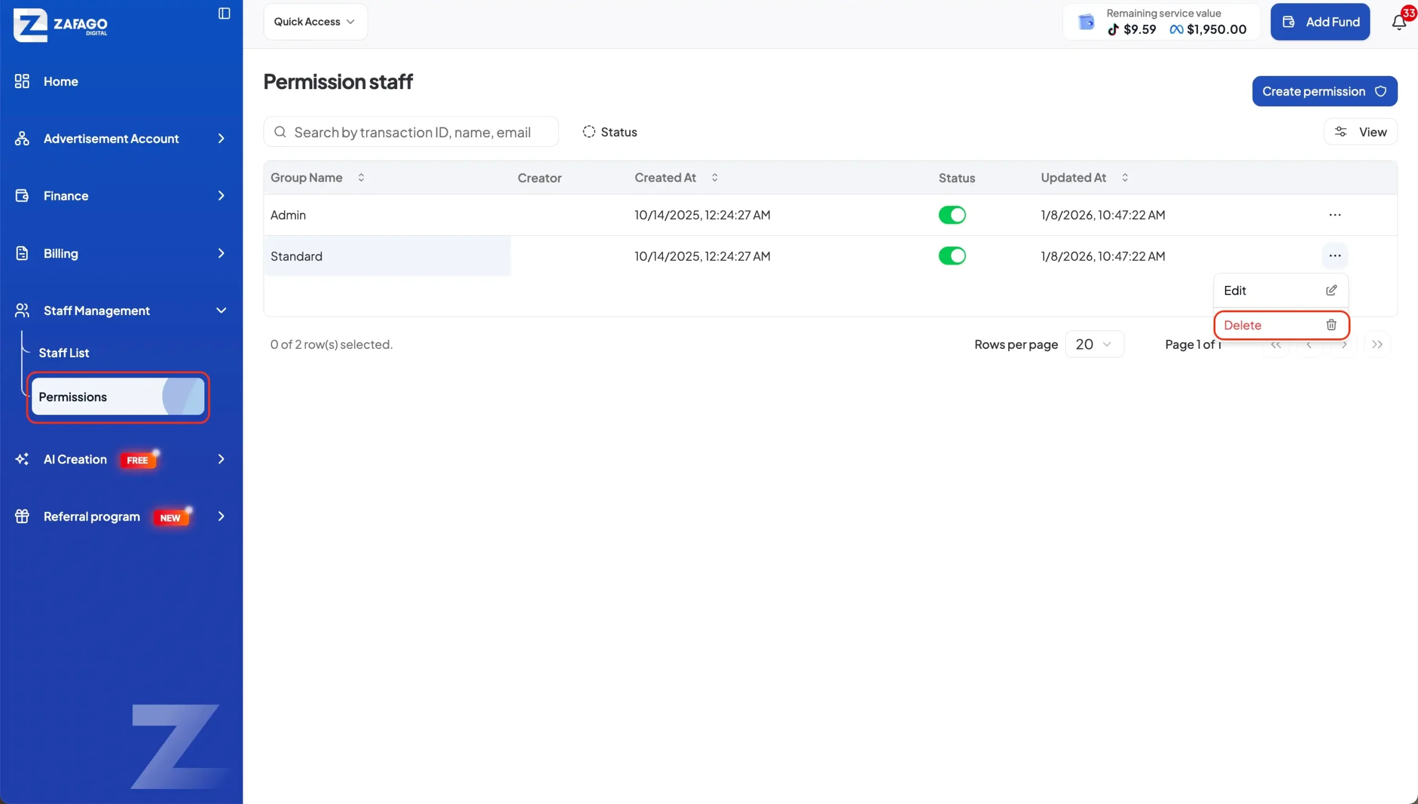Screen dimensions: 1418x804
Task: Focus the transaction search field
Action: pos(411,132)
